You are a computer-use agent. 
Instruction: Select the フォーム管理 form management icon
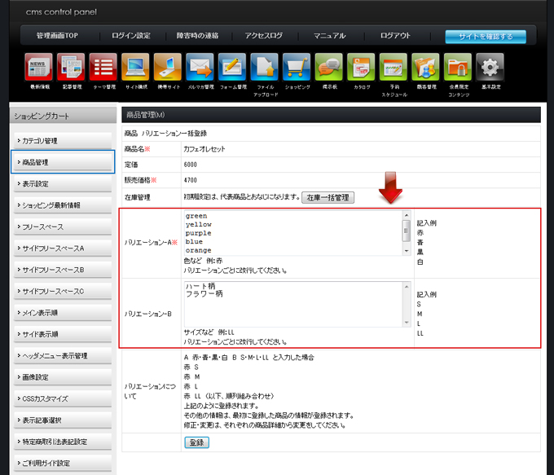point(231,68)
